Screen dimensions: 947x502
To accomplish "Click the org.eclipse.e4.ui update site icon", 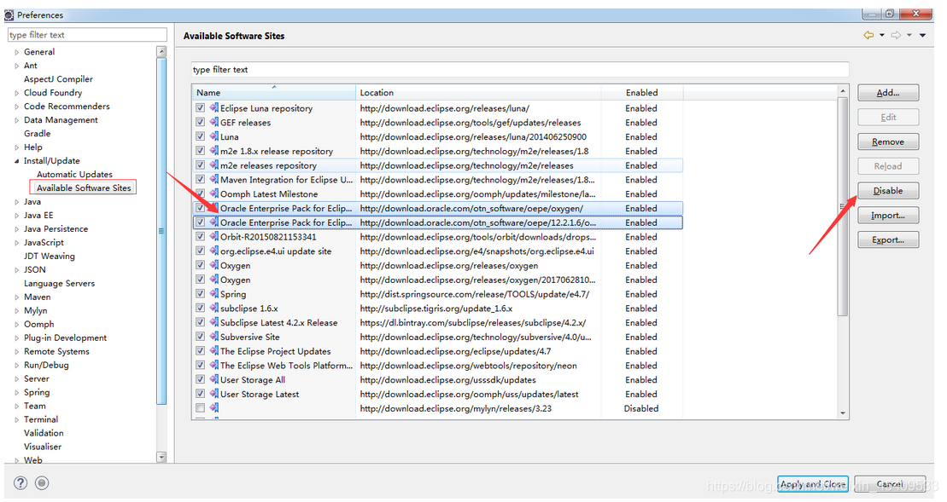I will point(213,251).
